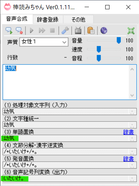
Task: Click the fast-forward skip button
Action: [42, 31]
